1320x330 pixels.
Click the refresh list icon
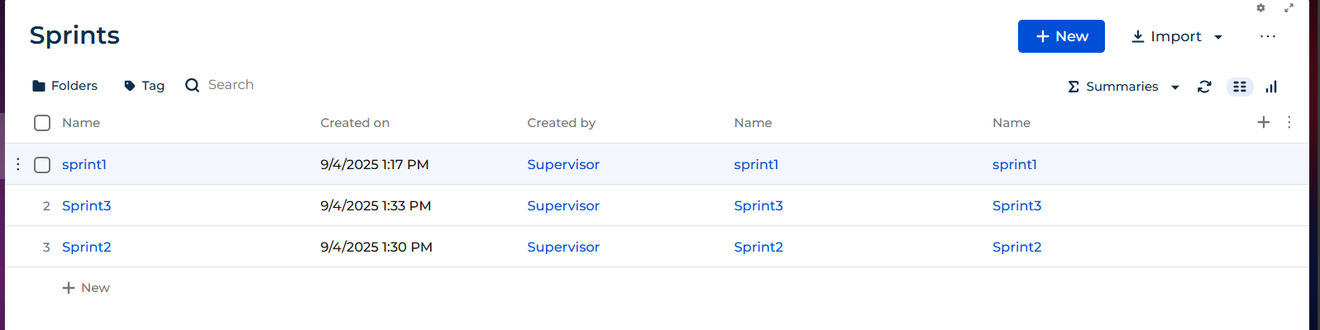[1204, 87]
